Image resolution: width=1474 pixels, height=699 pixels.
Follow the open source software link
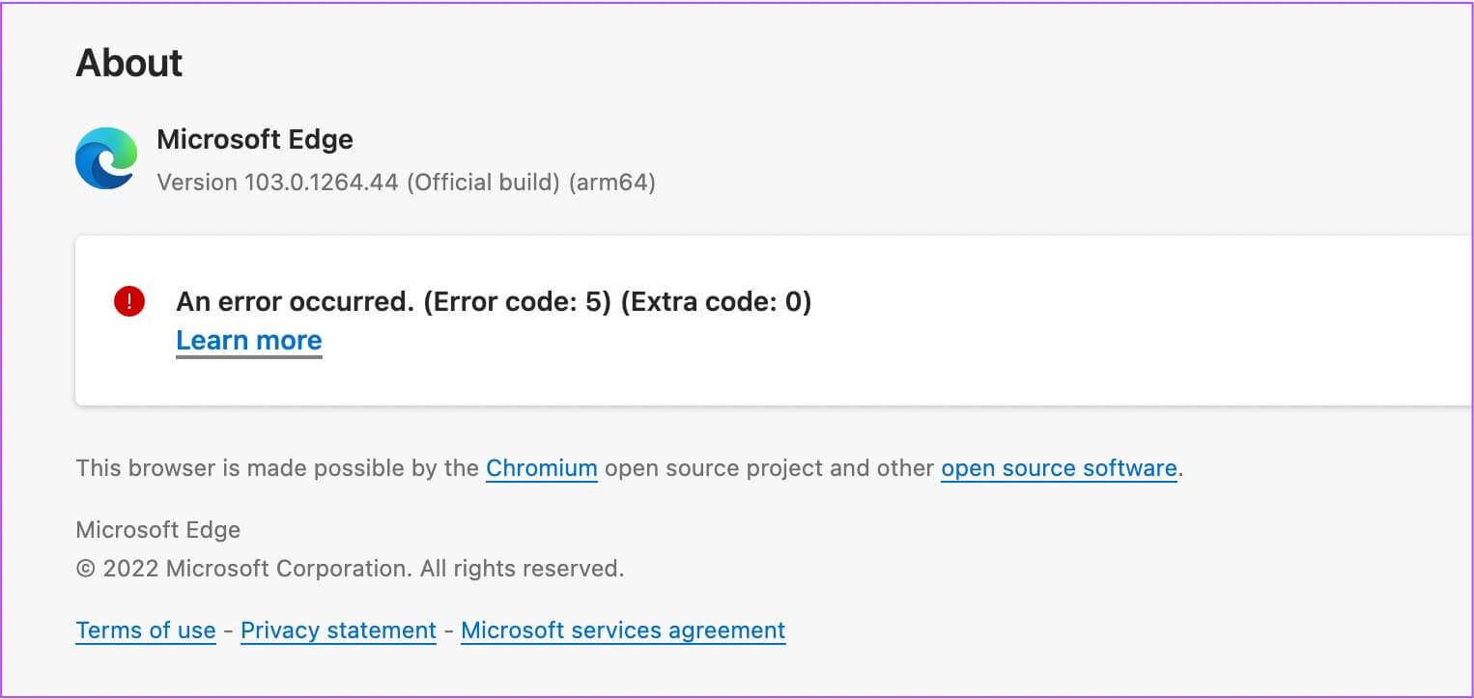tap(1058, 469)
